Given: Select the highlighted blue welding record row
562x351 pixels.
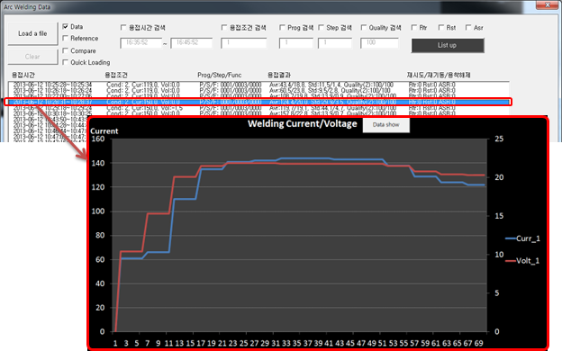Looking at the screenshot, I should pyautogui.click(x=258, y=102).
